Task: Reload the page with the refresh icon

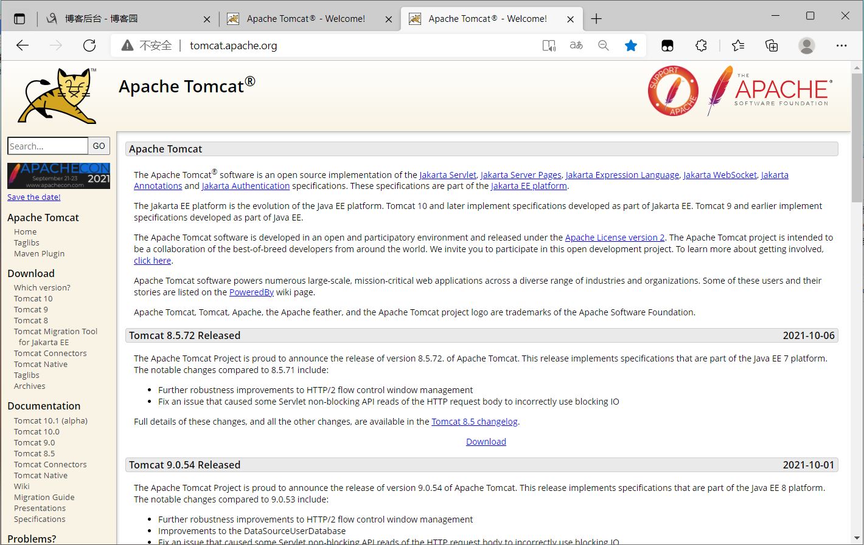Action: pos(89,46)
